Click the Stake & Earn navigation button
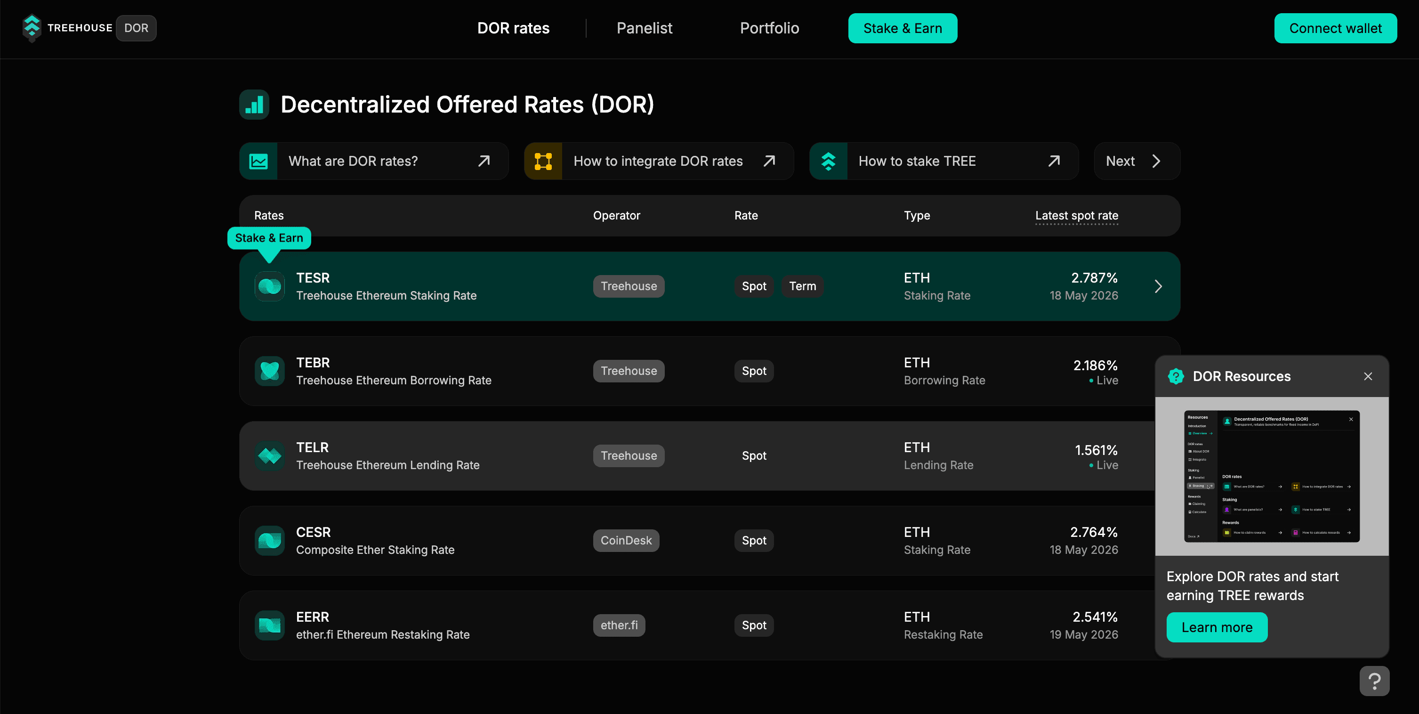1419x714 pixels. pos(903,28)
